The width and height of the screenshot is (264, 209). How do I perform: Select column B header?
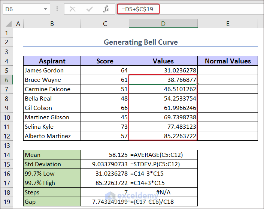click(52, 24)
